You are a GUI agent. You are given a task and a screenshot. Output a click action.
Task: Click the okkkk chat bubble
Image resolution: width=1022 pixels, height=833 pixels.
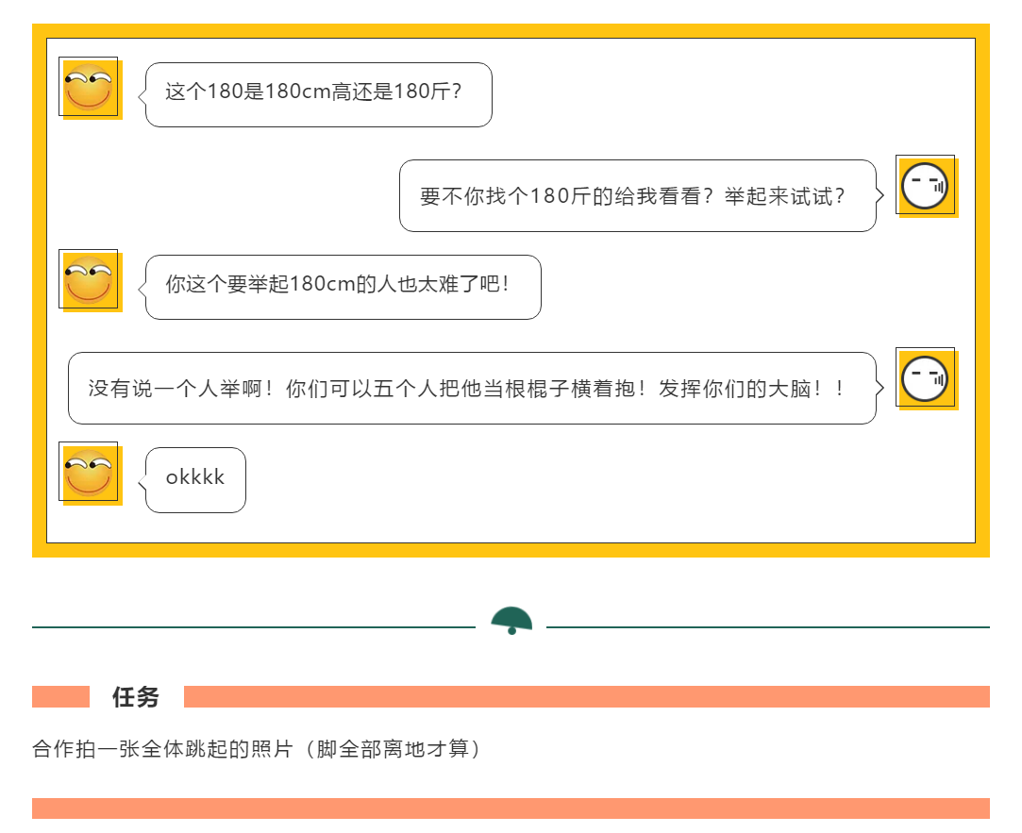[x=195, y=480]
